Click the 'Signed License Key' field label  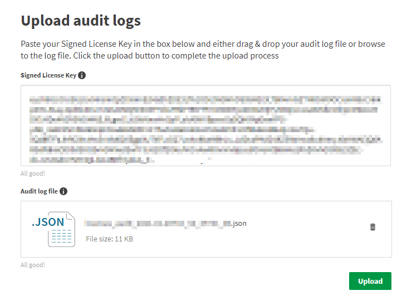pyautogui.click(x=48, y=75)
